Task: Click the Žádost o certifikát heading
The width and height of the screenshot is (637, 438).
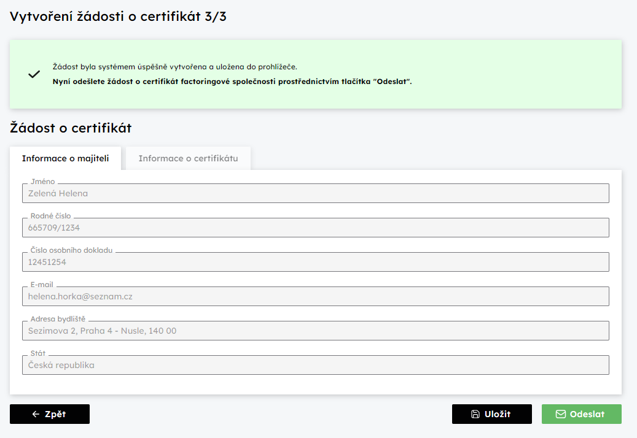Action: [x=71, y=128]
